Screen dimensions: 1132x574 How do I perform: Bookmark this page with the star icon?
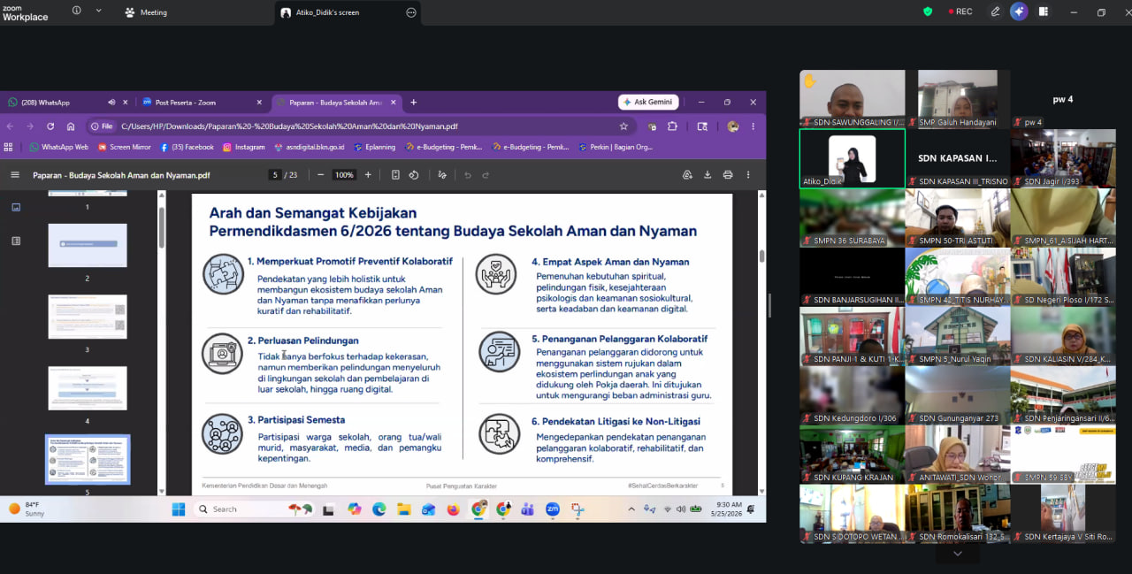point(623,126)
